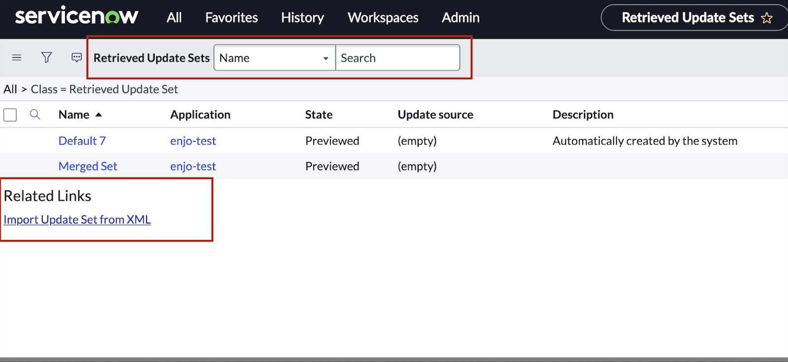Sort by the Description column header

tap(583, 115)
